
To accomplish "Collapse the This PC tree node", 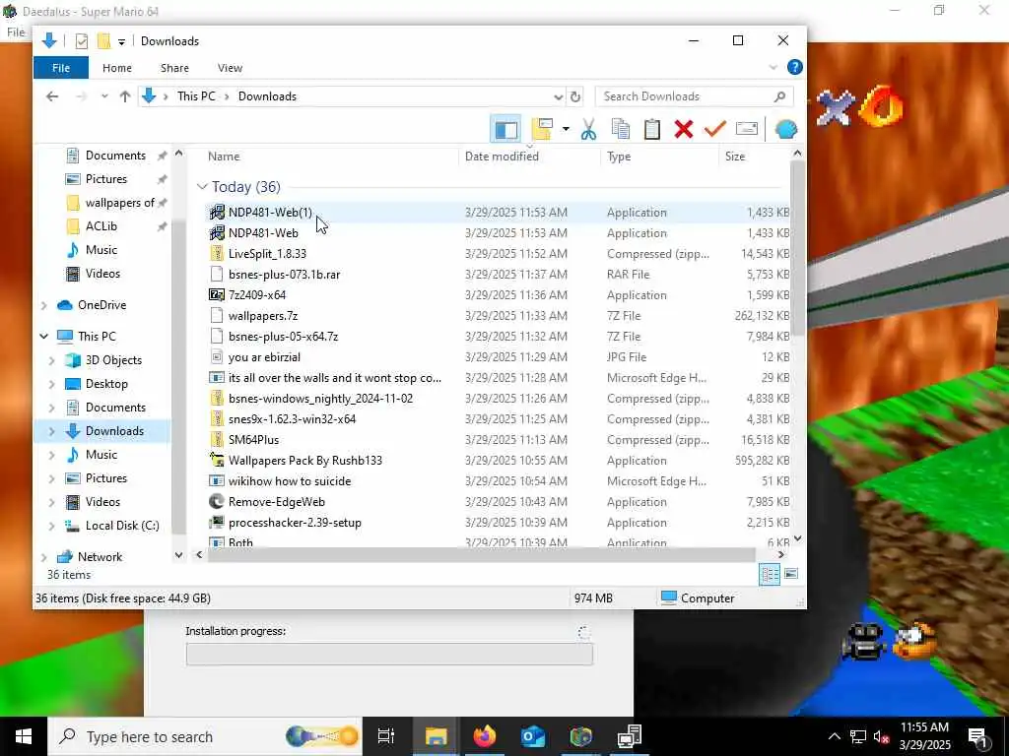I will coord(43,337).
